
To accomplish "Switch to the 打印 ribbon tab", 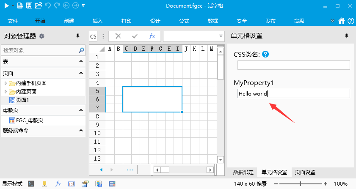I will tap(127, 21).
